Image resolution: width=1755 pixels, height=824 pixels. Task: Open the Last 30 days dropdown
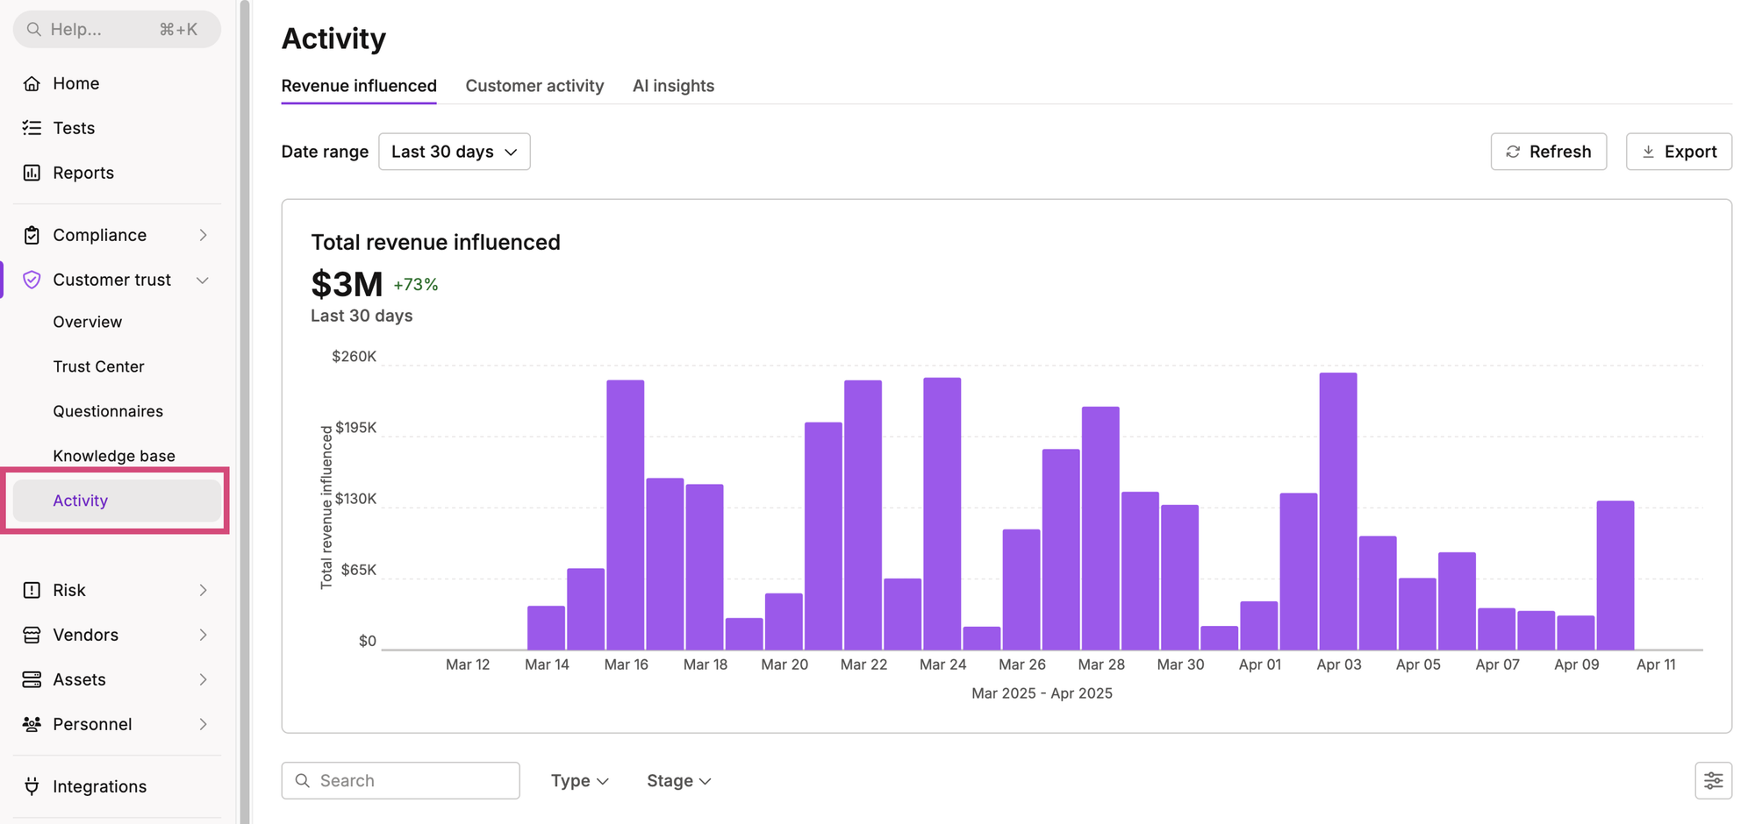pyautogui.click(x=454, y=152)
